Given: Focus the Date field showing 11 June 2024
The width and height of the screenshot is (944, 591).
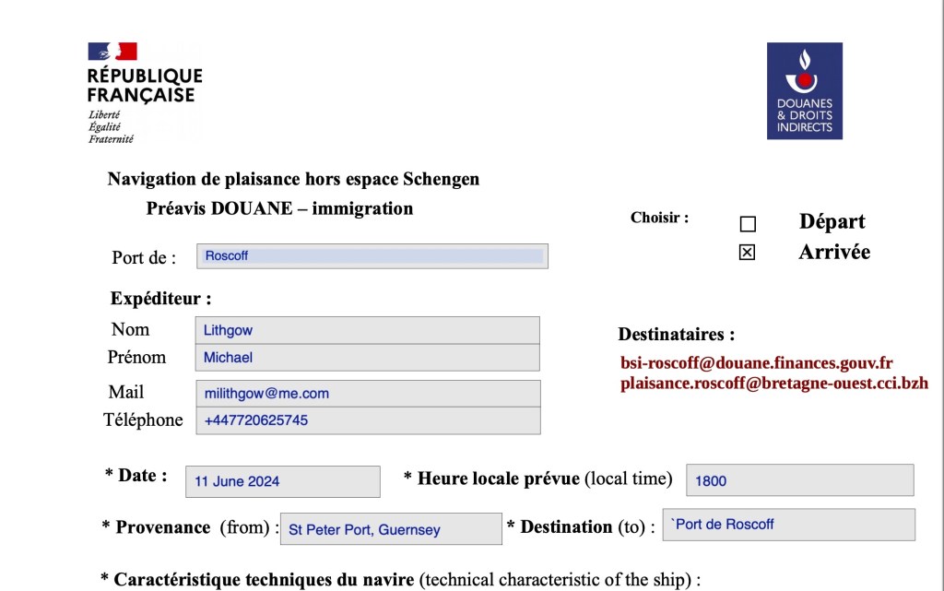Looking at the screenshot, I should point(283,481).
